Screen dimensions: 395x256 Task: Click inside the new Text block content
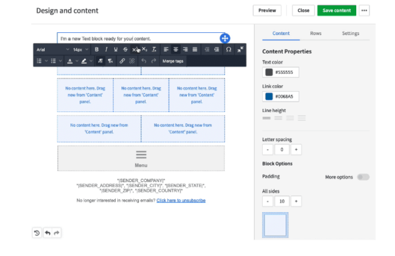tap(105, 39)
